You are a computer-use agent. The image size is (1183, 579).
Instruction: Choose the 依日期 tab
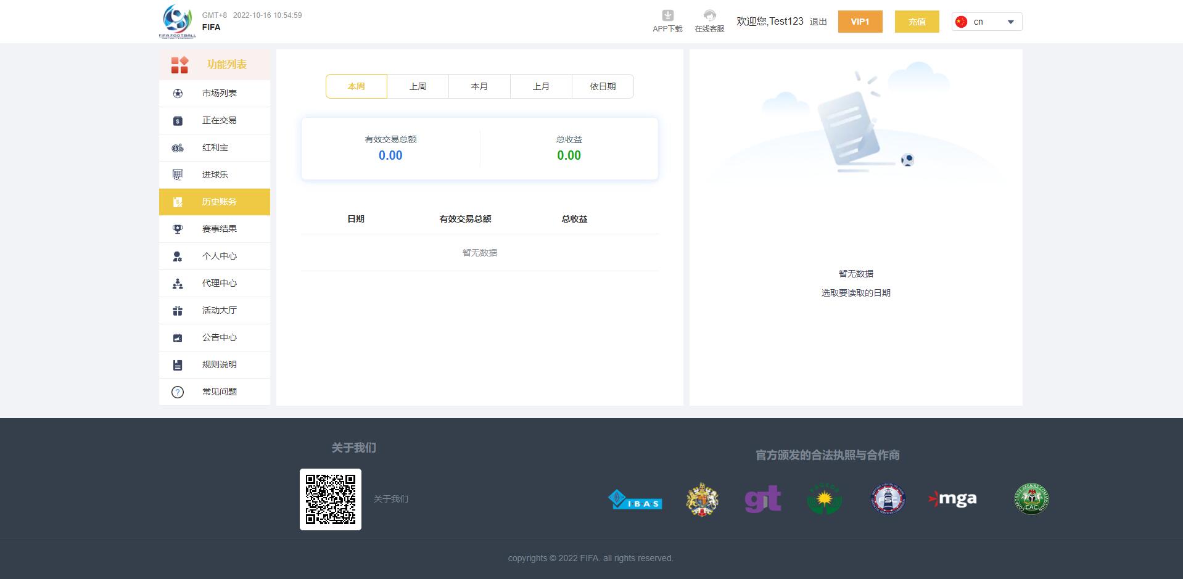tap(603, 86)
